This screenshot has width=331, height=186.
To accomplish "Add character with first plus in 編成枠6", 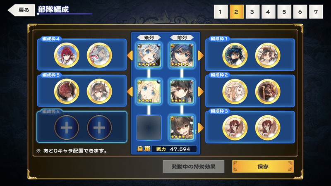I will [x=67, y=127].
